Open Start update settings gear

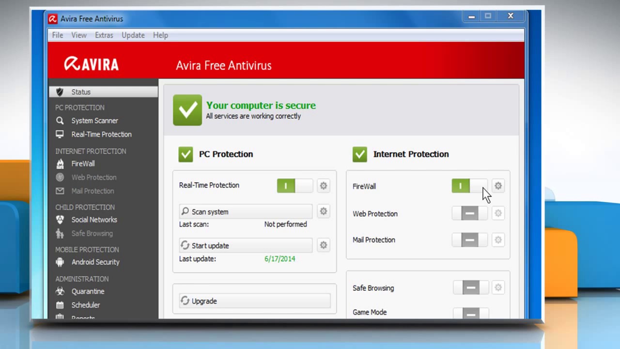pos(324,245)
